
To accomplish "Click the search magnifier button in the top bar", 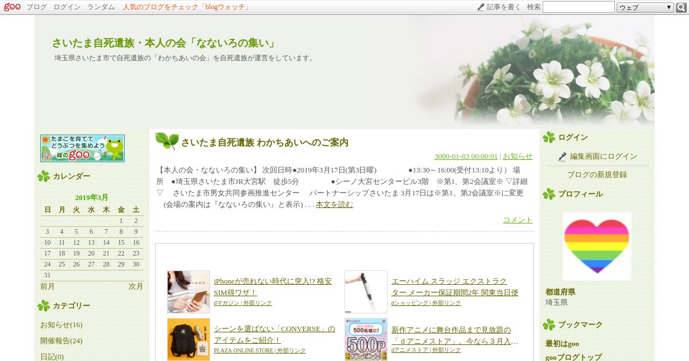I will coord(682,7).
